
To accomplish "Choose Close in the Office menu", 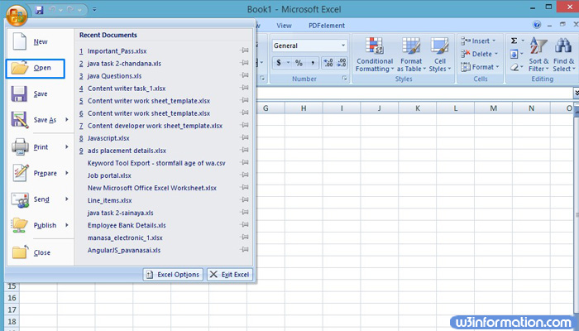I will pos(40,252).
